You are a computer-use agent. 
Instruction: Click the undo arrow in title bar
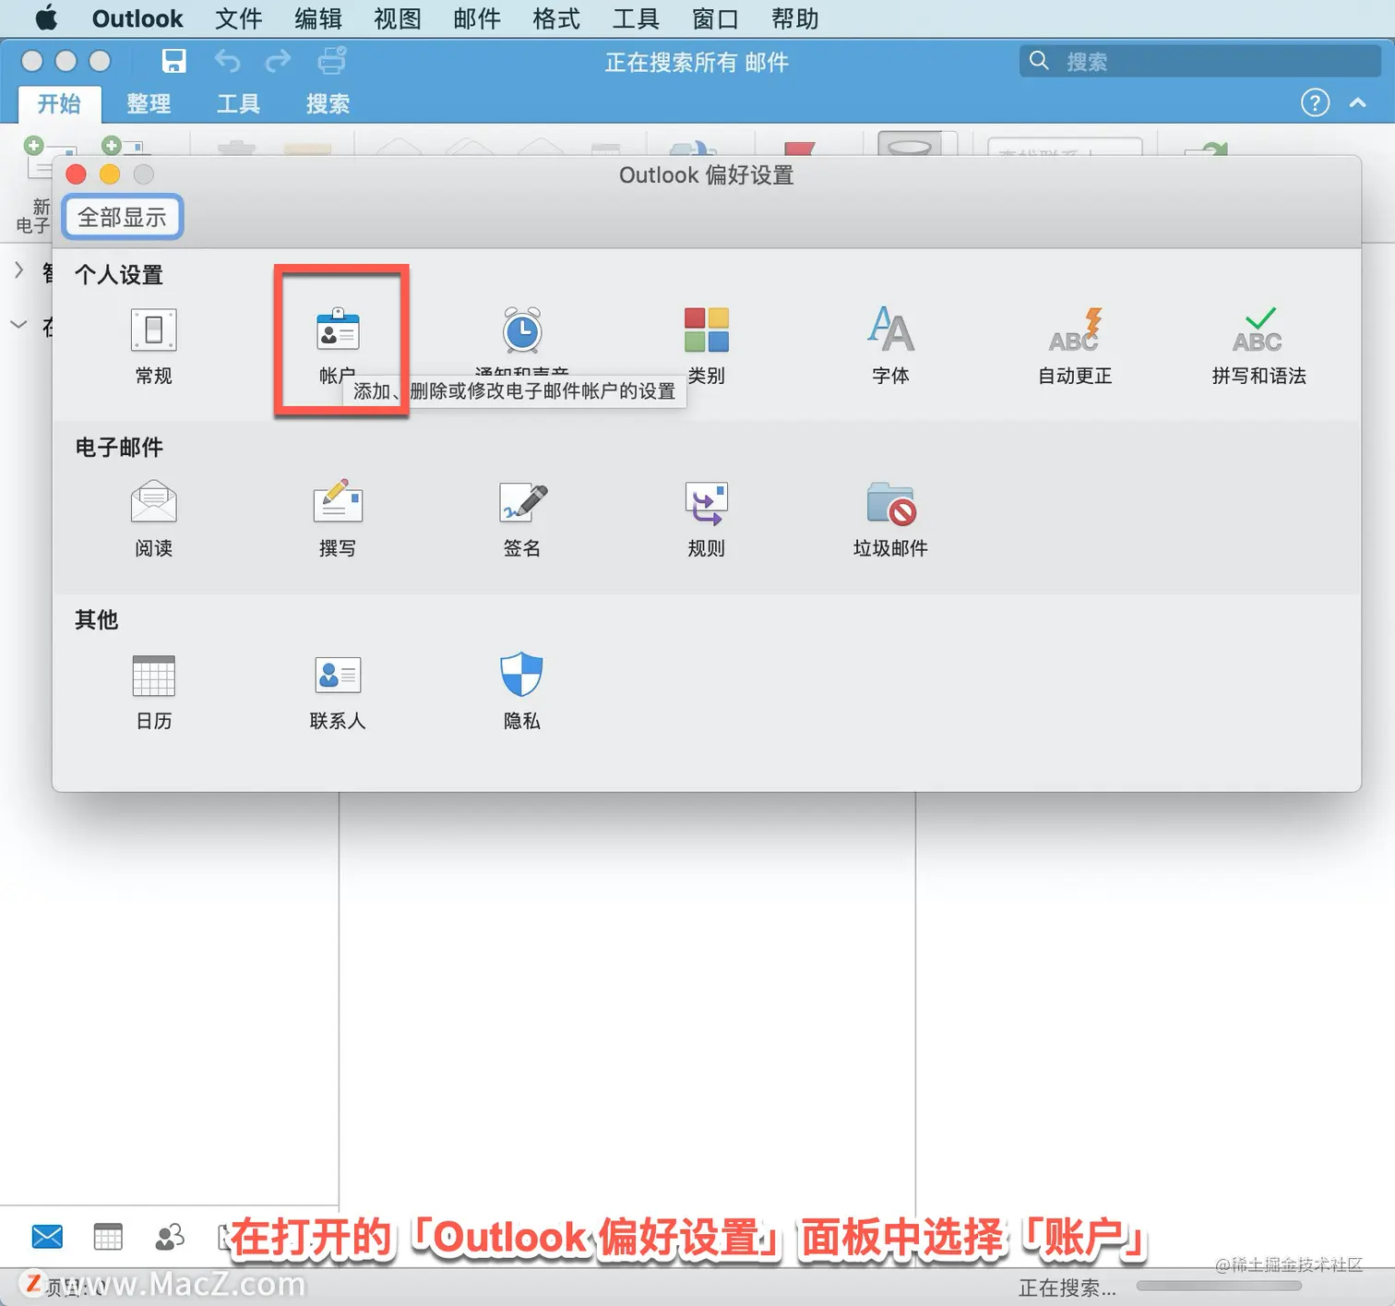coord(227,61)
